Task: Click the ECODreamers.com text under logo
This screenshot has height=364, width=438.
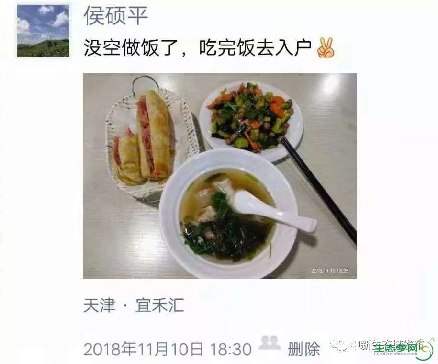Action: pos(395,353)
